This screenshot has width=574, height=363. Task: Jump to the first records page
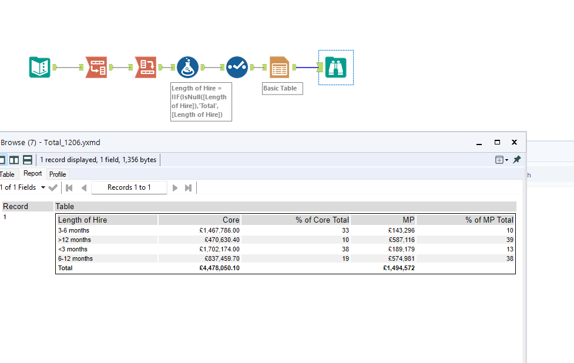coord(69,187)
